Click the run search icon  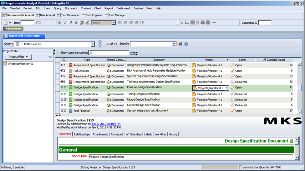pos(180,44)
